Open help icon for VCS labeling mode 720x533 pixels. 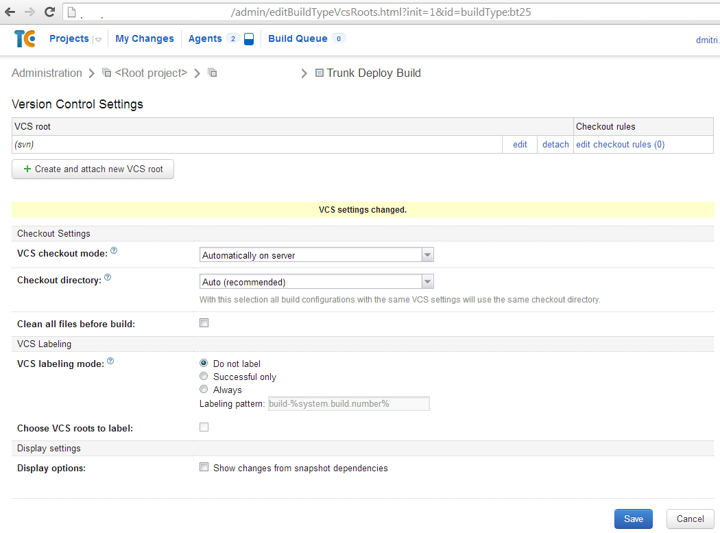[x=110, y=361]
